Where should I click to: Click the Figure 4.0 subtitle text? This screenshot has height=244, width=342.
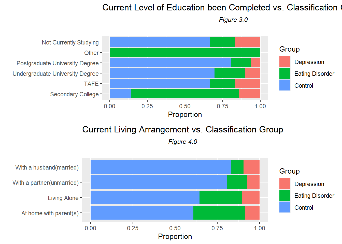pos(182,142)
